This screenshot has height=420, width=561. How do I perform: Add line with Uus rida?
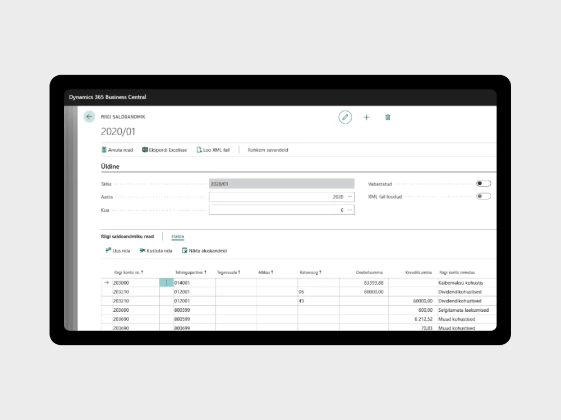(x=118, y=251)
